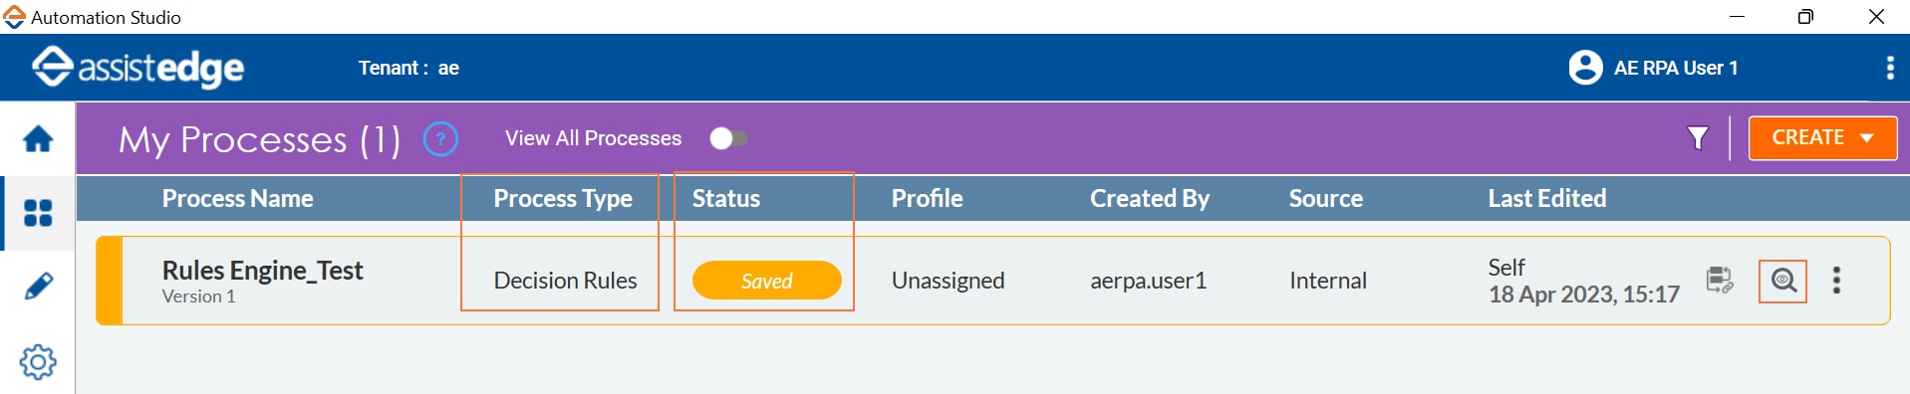The width and height of the screenshot is (1910, 394).
Task: Open the Home icon in sidebar
Action: [x=38, y=138]
